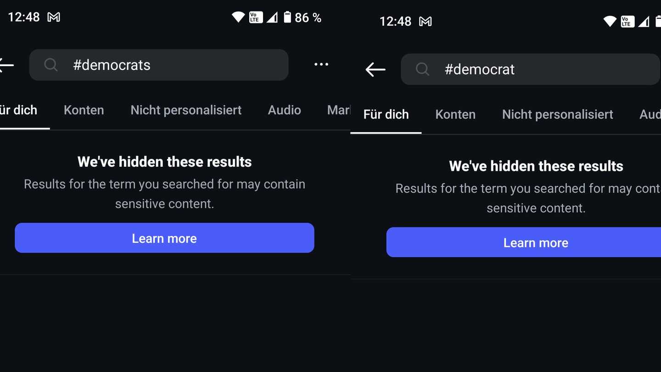Tap the Gmail notification icon above #democrats search

coord(54,17)
